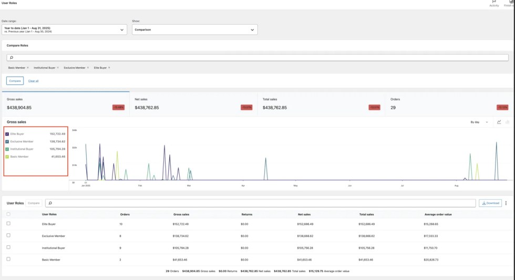Remove Basic Member tag with x
515x280 pixels.
(27, 68)
